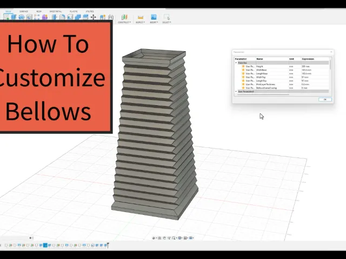
Task: Click the highlighted blue timeline feature
Action: click(45, 245)
